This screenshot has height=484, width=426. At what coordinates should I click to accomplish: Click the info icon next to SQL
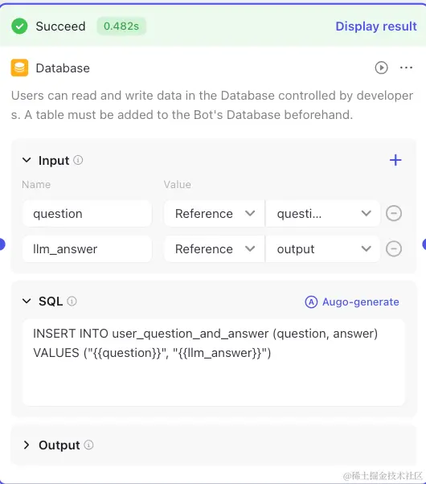tap(72, 301)
